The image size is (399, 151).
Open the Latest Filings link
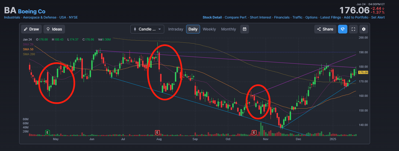pyautogui.click(x=331, y=17)
